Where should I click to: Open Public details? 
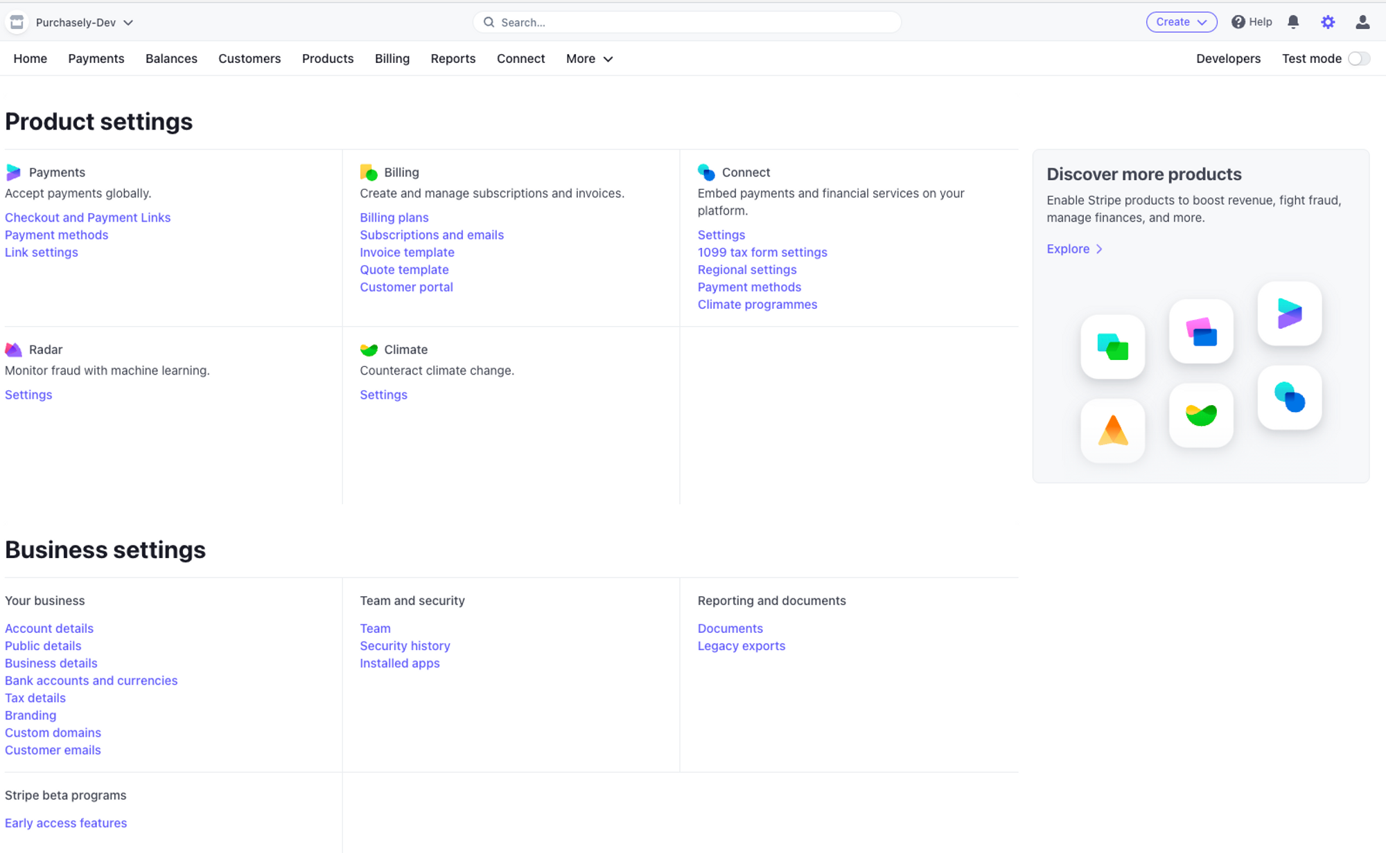(43, 645)
